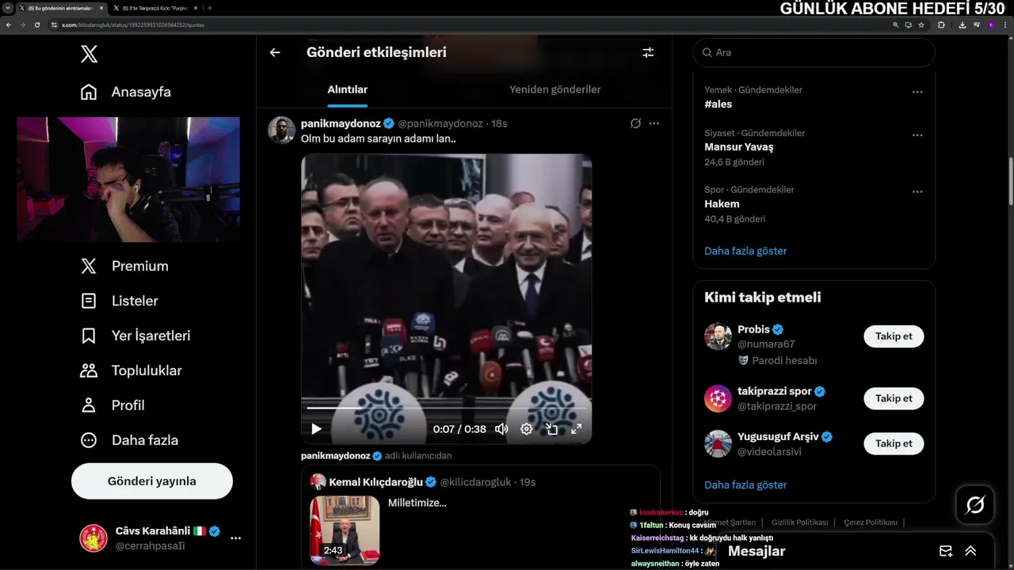Show more follow suggestions link
The height and width of the screenshot is (570, 1014).
click(745, 484)
